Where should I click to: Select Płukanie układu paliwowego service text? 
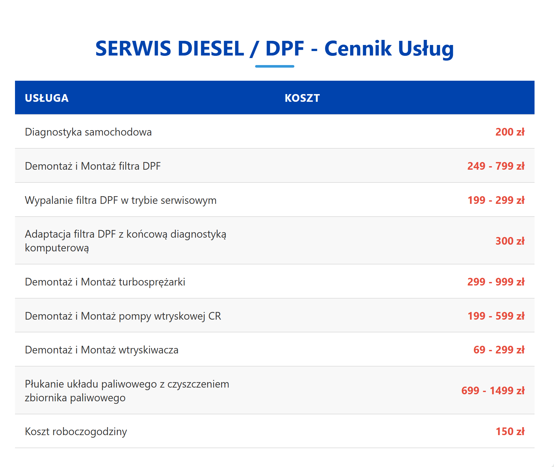pyautogui.click(x=127, y=391)
